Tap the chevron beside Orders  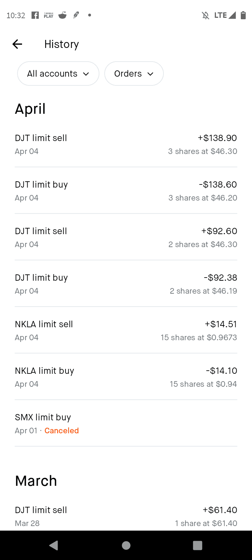pyautogui.click(x=150, y=74)
